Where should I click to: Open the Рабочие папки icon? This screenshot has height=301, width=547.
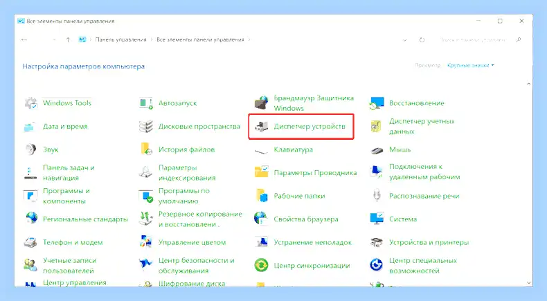(261, 196)
